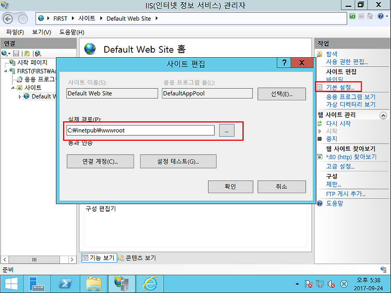This screenshot has width=391, height=293.
Task: Click the delete connection icon in Connections toolbar
Action: (x=38, y=53)
